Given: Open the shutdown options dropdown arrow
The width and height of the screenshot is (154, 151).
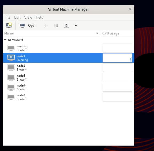Looking at the screenshot, I should coord(76,26).
